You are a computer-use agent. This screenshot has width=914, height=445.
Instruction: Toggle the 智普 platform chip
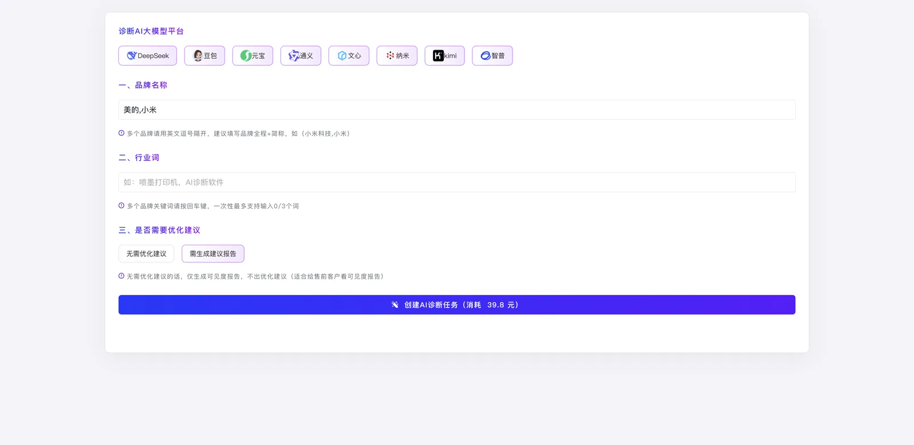click(492, 56)
